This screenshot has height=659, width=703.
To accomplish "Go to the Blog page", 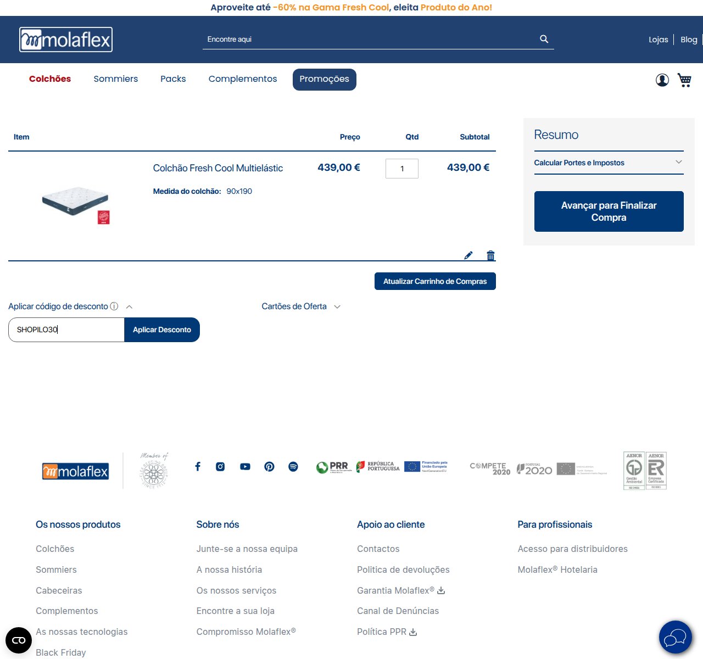I will pyautogui.click(x=689, y=40).
